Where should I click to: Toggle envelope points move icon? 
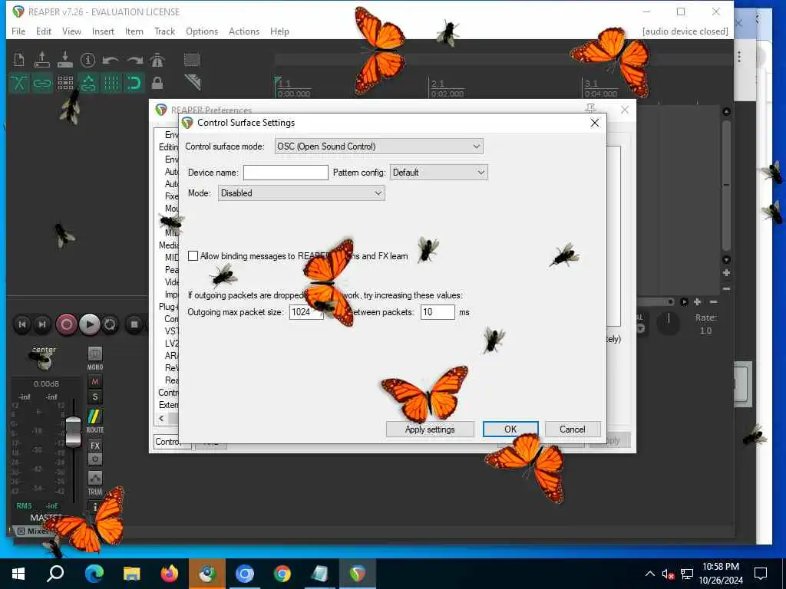coord(88,83)
